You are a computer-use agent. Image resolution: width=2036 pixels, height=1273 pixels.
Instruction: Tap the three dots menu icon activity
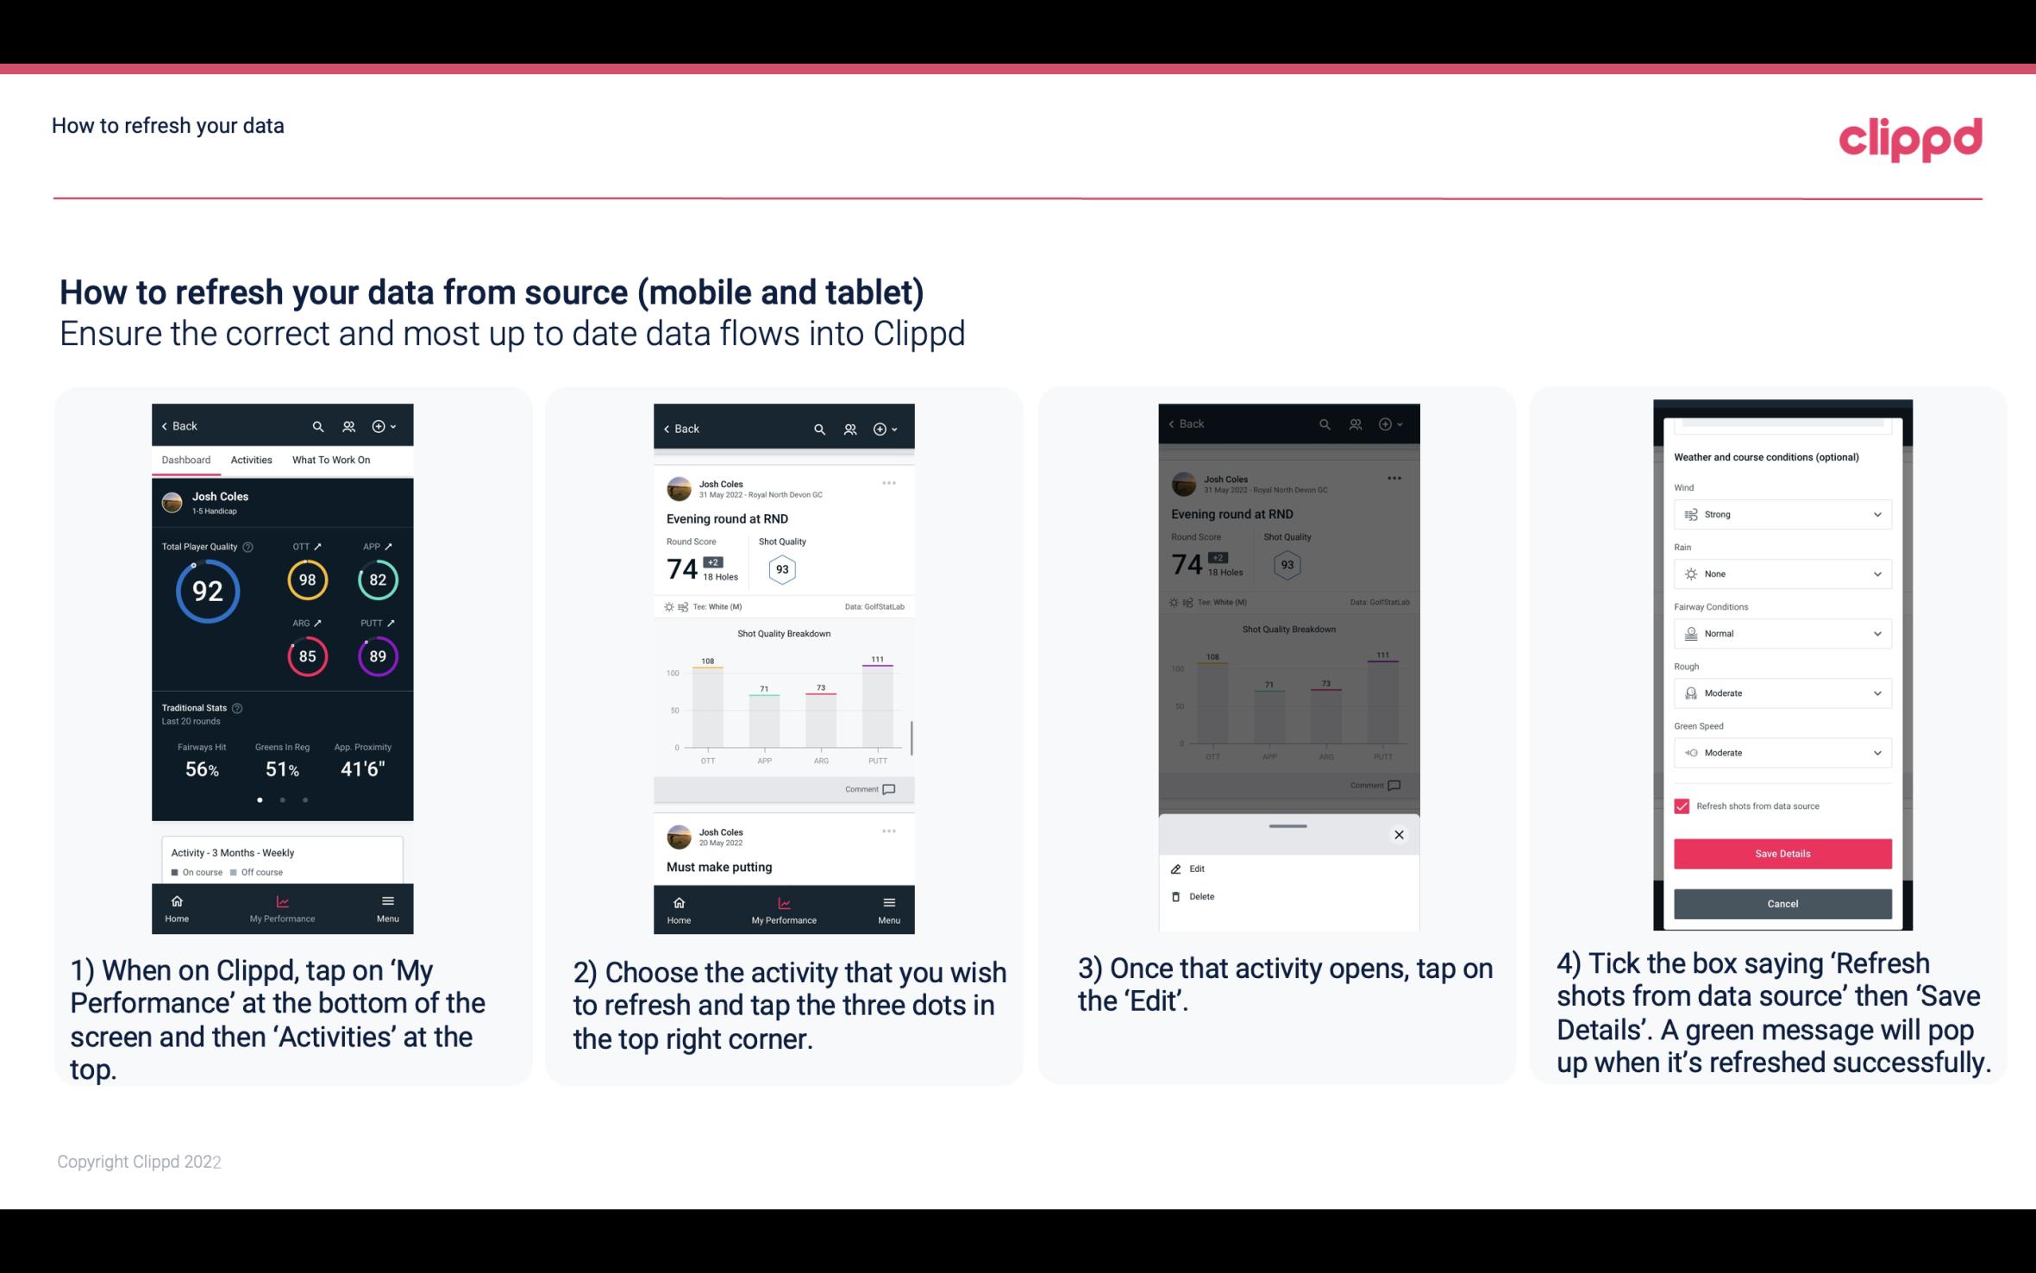[x=891, y=484]
